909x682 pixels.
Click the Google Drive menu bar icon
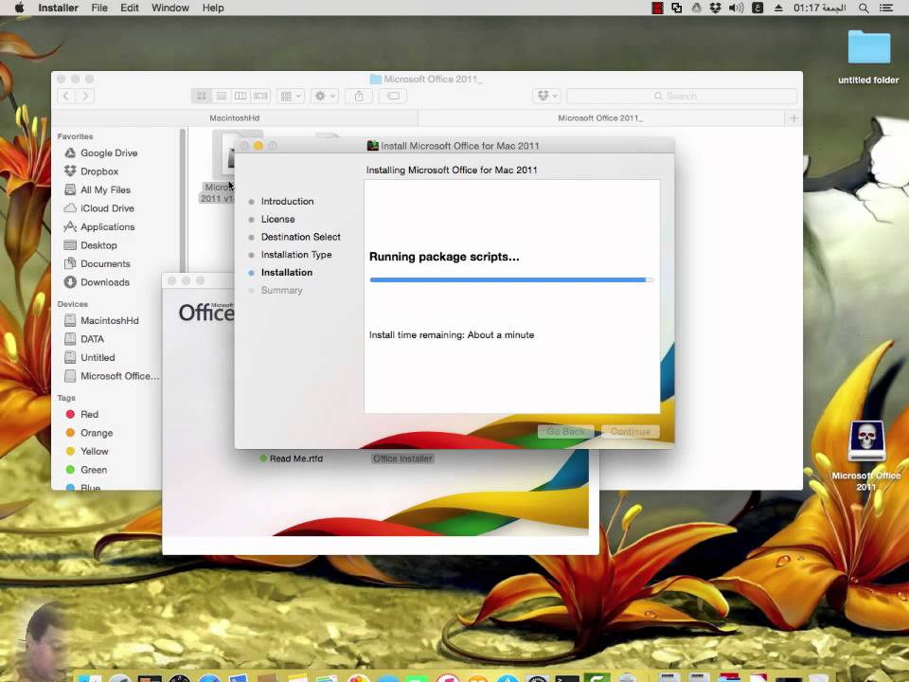(x=696, y=8)
